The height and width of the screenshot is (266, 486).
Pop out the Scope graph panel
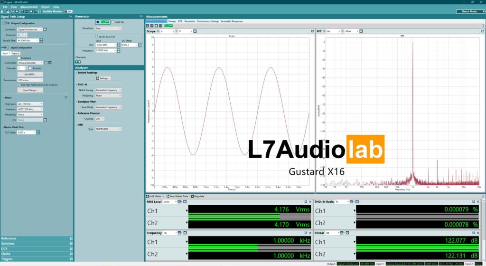click(x=312, y=31)
